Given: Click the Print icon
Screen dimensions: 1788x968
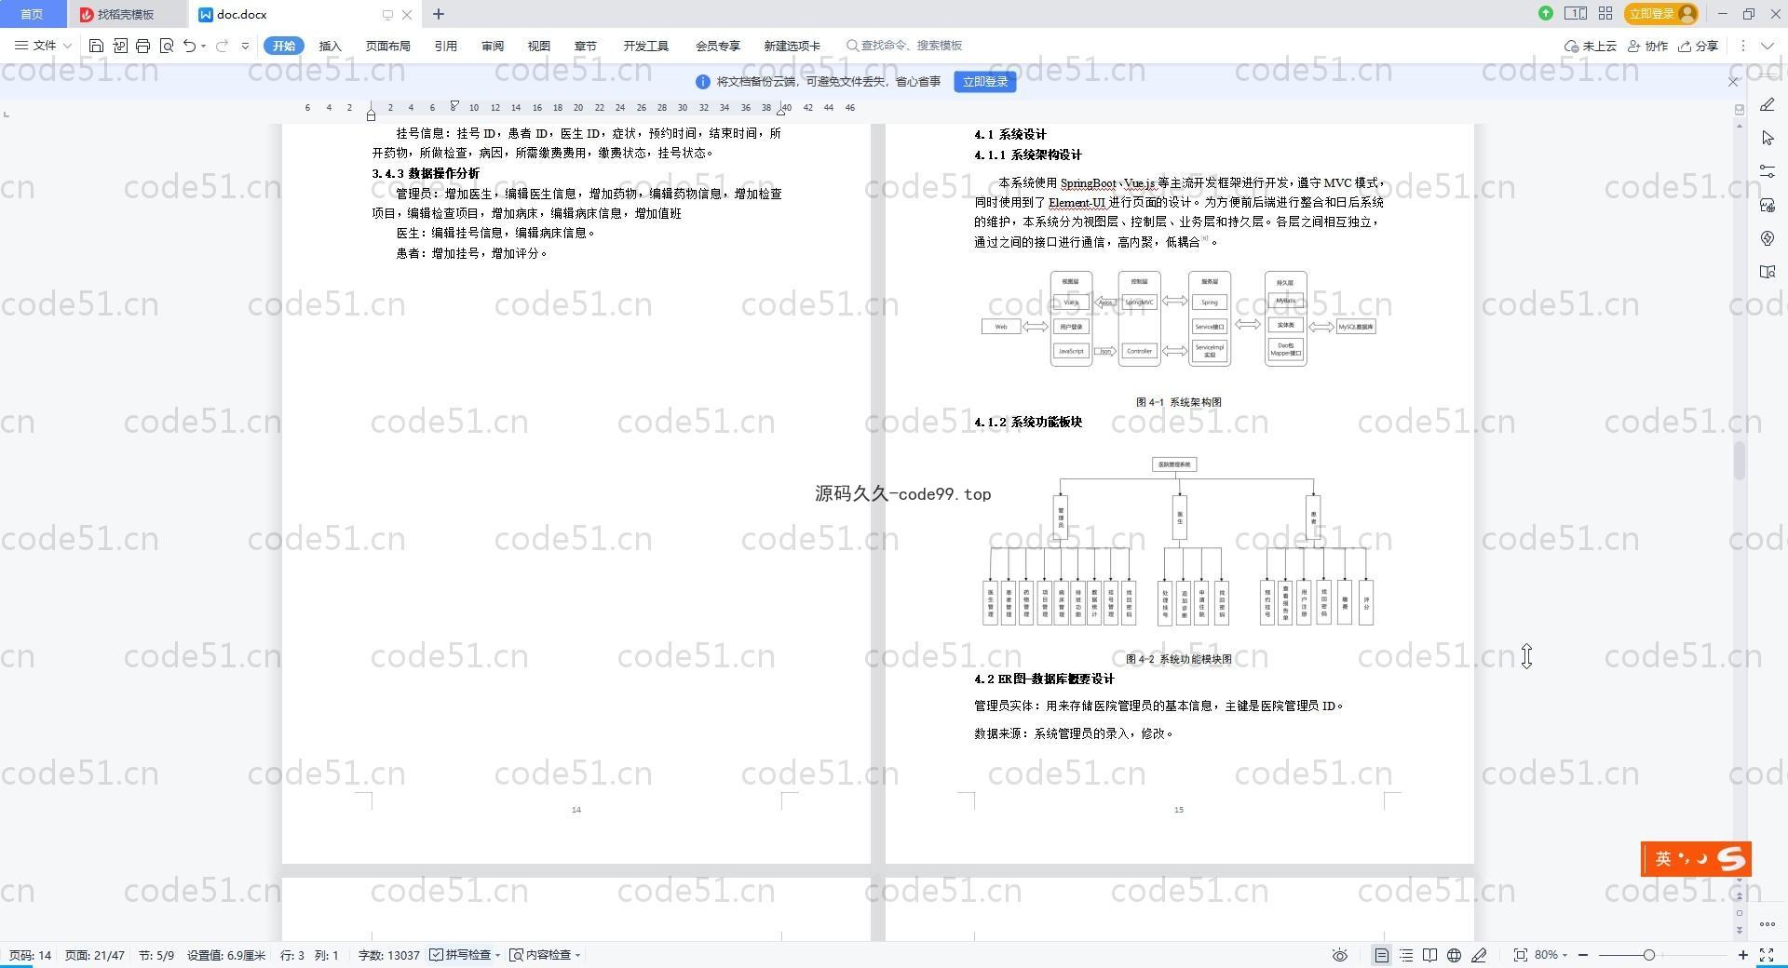Looking at the screenshot, I should [x=142, y=46].
